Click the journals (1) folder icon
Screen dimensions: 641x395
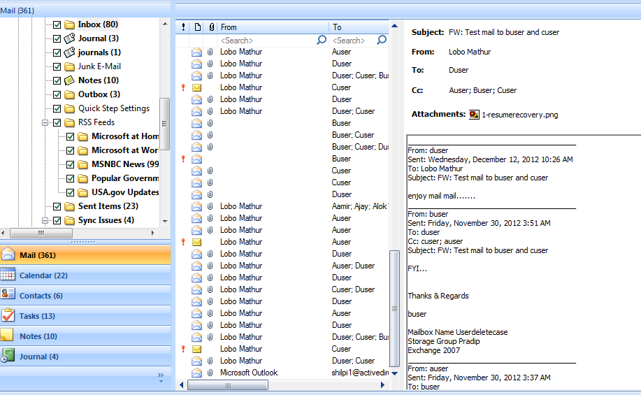70,52
